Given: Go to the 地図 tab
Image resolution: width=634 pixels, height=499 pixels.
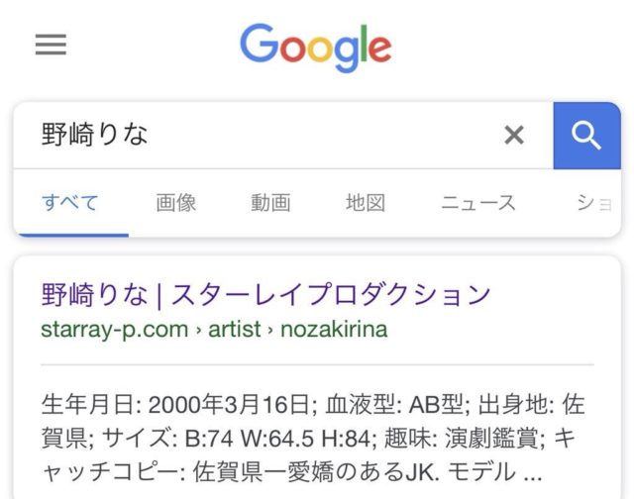Looking at the screenshot, I should [x=365, y=203].
